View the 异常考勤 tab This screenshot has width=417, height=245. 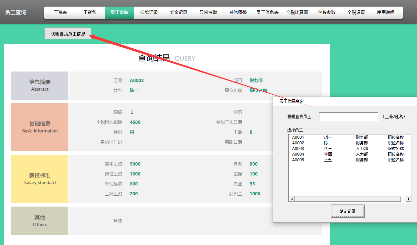[x=208, y=12]
